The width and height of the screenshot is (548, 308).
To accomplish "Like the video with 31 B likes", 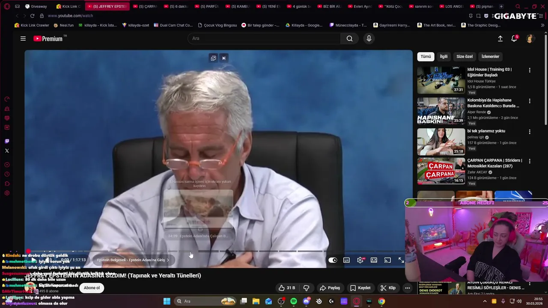I will [x=286, y=288].
